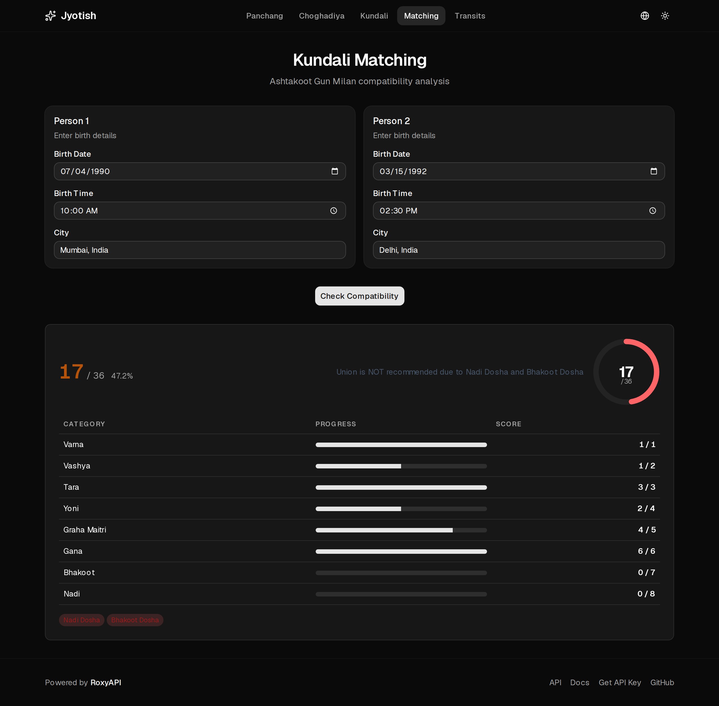Navigate to Transits tab
This screenshot has width=719, height=706.
(470, 15)
